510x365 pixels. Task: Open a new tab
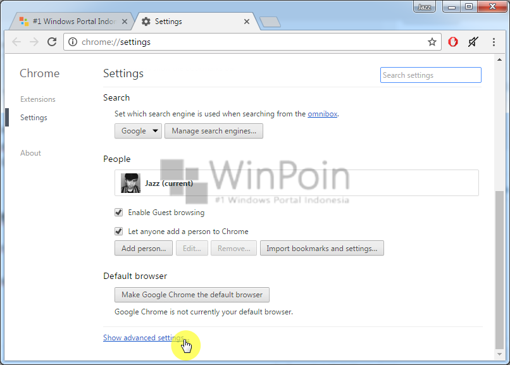[x=270, y=22]
